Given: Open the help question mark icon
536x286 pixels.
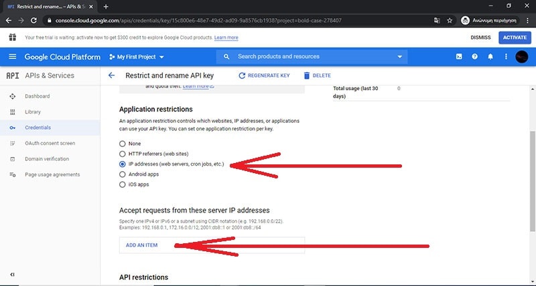Looking at the screenshot, I should pos(475,57).
